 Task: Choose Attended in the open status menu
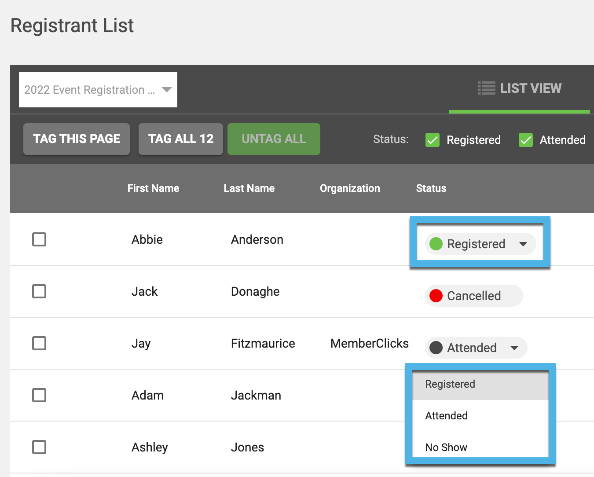pos(480,416)
